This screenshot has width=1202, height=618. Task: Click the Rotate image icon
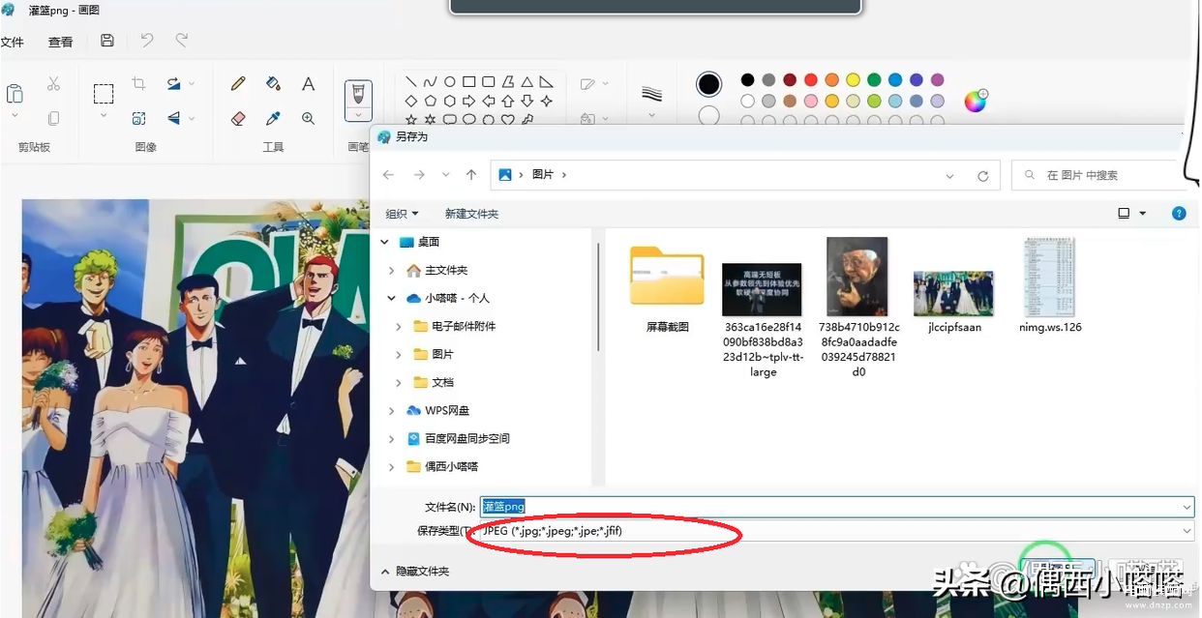tap(173, 84)
